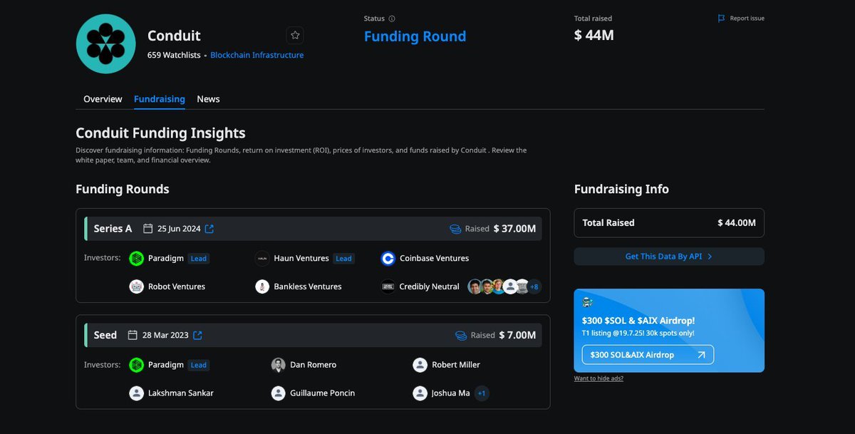The width and height of the screenshot is (855, 434).
Task: Select the Fundraising tab
Action: click(x=160, y=99)
